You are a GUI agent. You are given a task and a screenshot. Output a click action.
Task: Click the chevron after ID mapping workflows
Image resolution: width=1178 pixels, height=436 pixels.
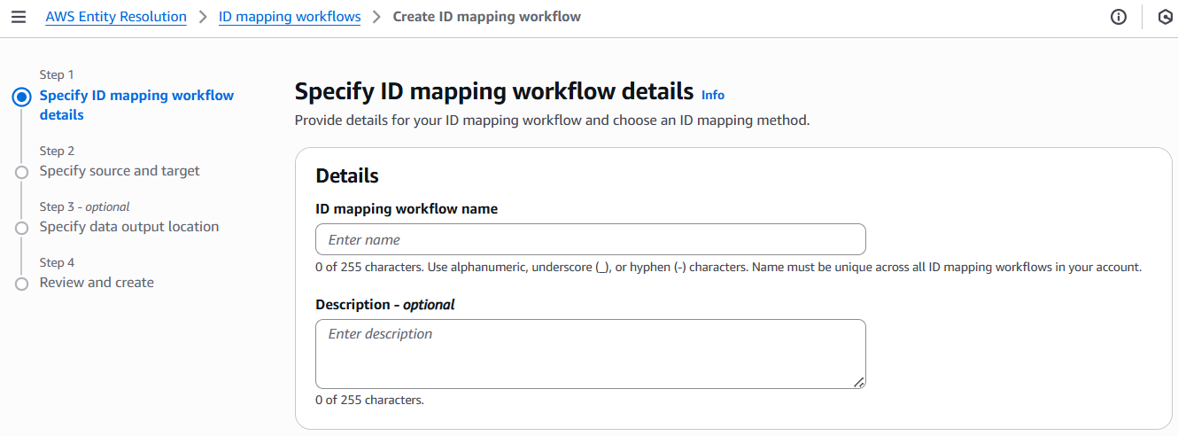coord(376,17)
